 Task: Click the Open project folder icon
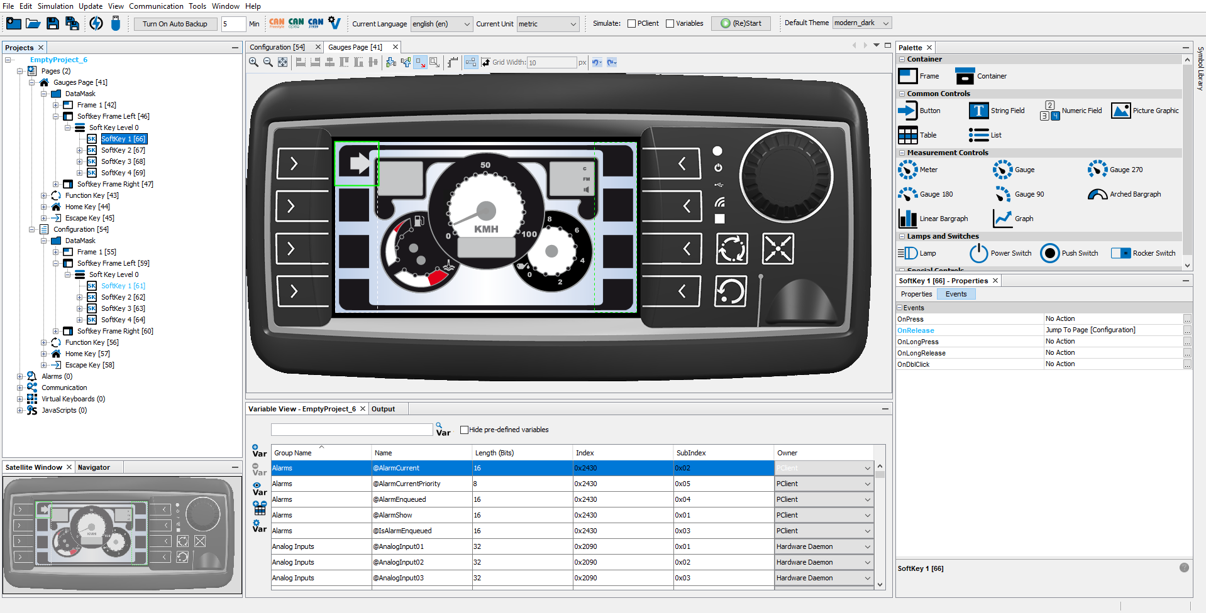pos(33,24)
